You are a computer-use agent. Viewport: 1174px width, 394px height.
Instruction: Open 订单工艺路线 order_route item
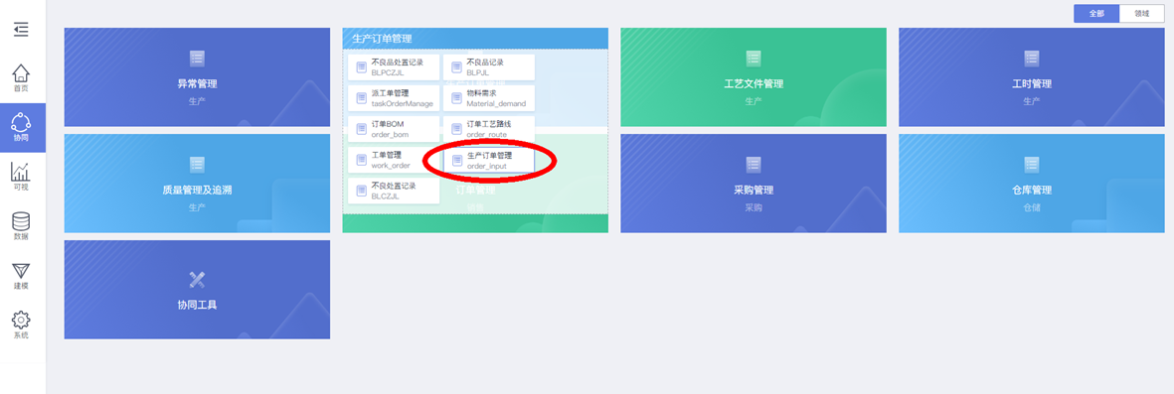489,129
